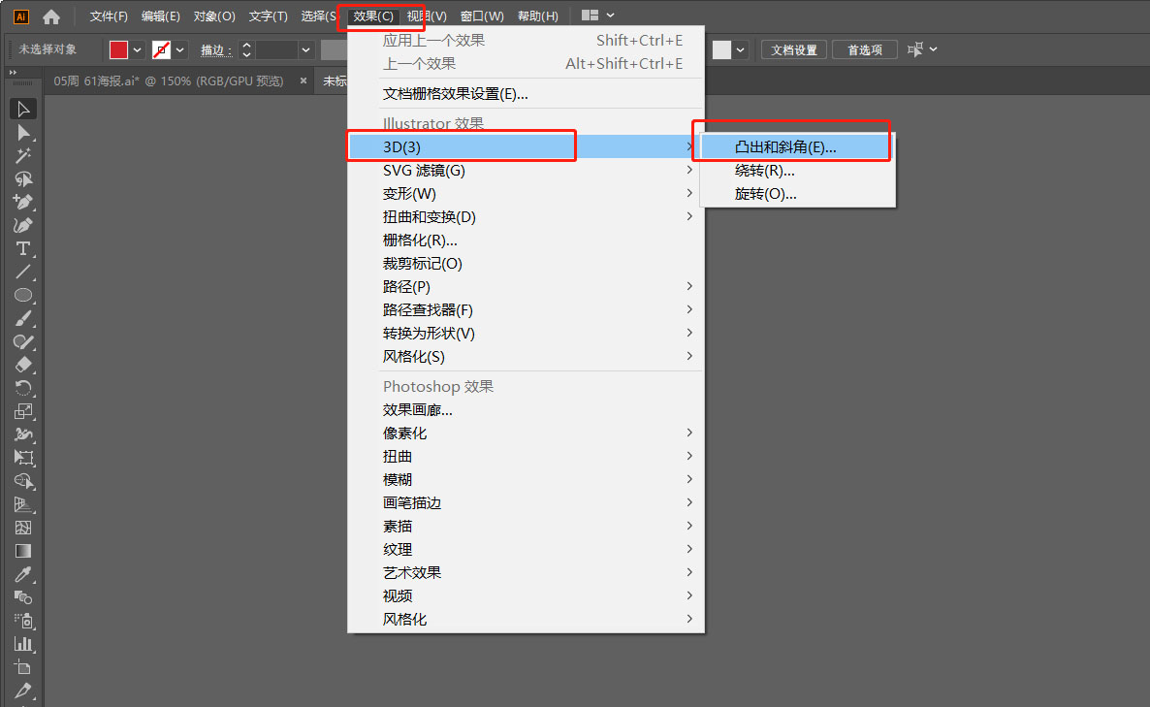This screenshot has height=707, width=1150.
Task: Expand the 扭曲和变换(D) submenu
Action: click(526, 217)
